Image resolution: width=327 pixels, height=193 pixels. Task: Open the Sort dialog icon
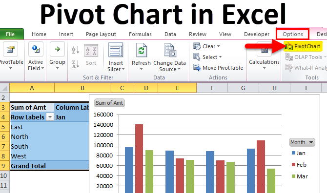pos(91,50)
